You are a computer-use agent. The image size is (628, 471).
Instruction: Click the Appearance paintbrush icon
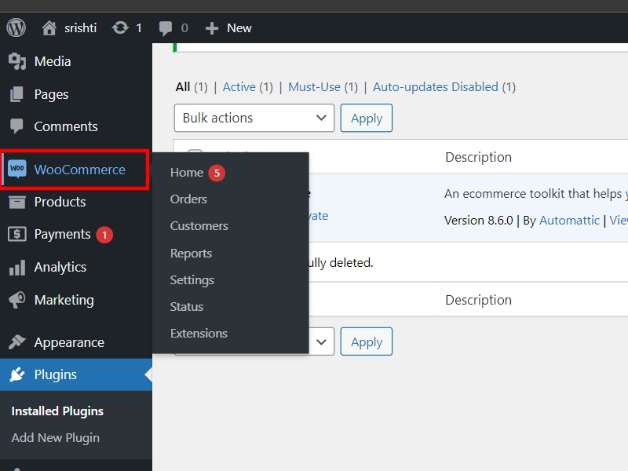tap(17, 342)
